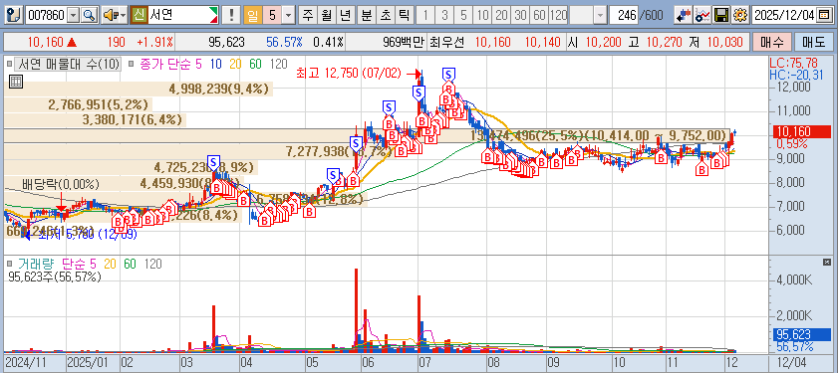Screen dimensions: 838x373
Task: Expand the dropdown arrow beside the speaker icon
Action: (x=124, y=15)
